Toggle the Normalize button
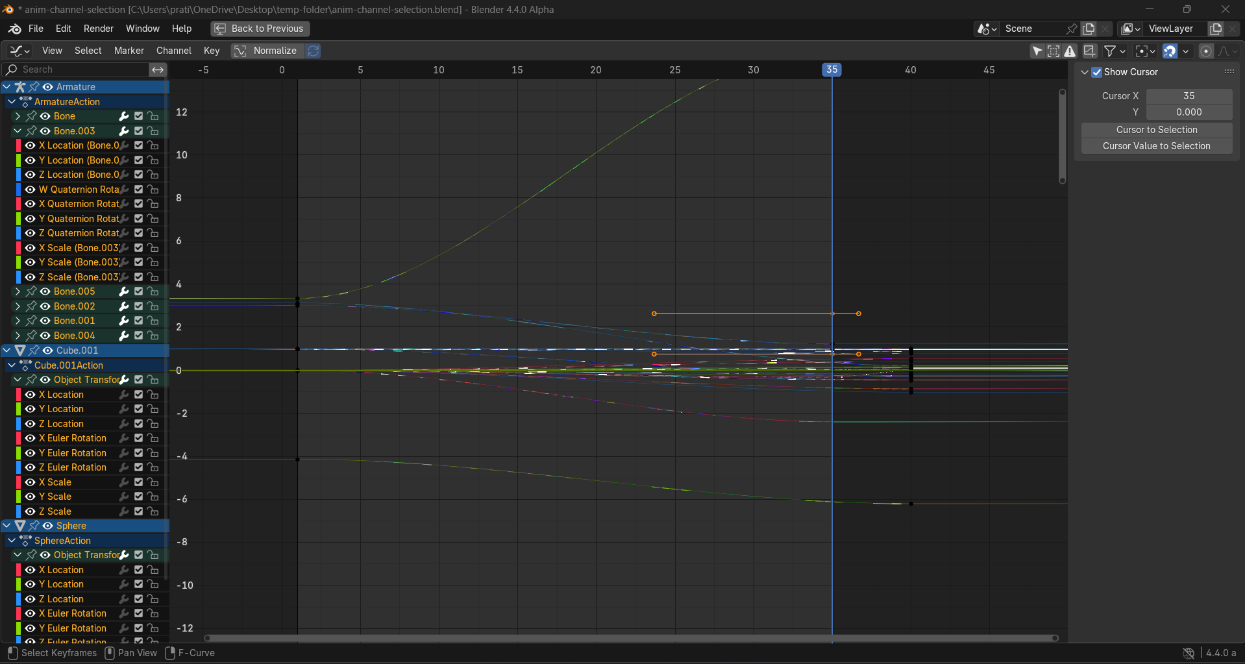 click(267, 51)
